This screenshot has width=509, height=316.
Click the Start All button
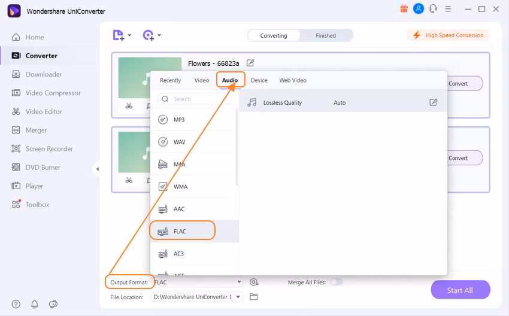coord(460,290)
